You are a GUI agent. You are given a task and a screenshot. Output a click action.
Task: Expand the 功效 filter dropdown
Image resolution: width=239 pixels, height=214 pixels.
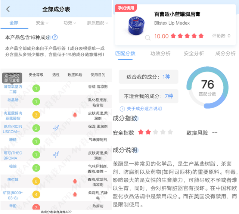70,23
